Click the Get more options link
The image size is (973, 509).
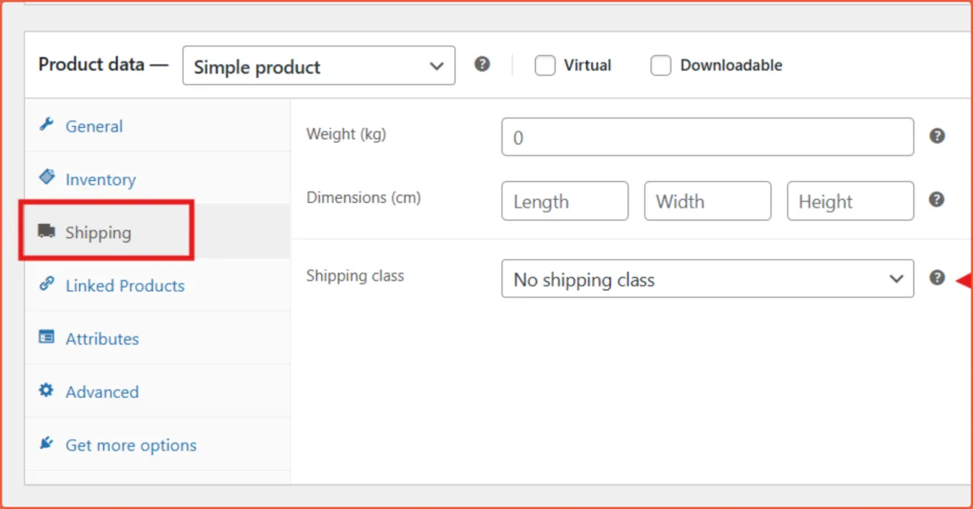pyautogui.click(x=131, y=445)
